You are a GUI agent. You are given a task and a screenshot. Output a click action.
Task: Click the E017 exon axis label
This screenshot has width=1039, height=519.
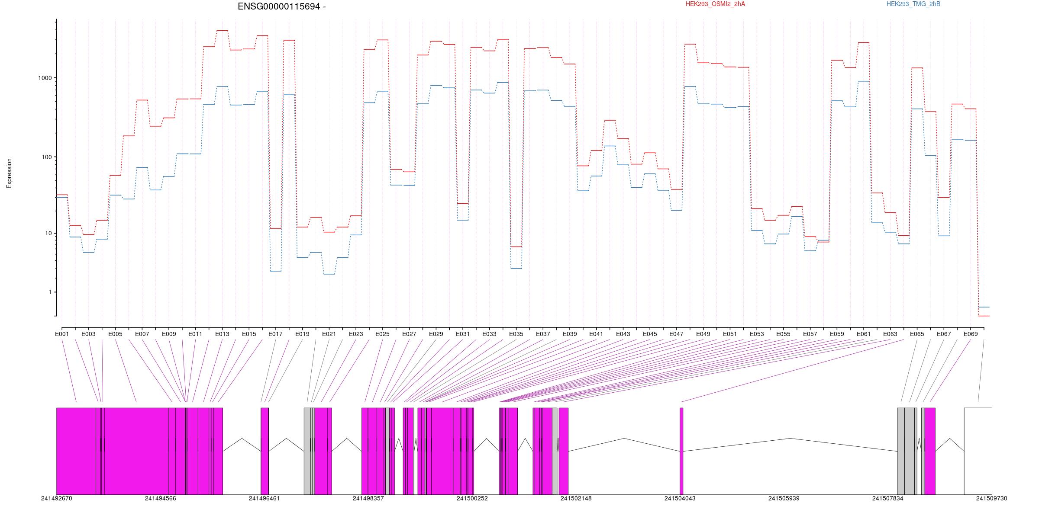tap(275, 334)
